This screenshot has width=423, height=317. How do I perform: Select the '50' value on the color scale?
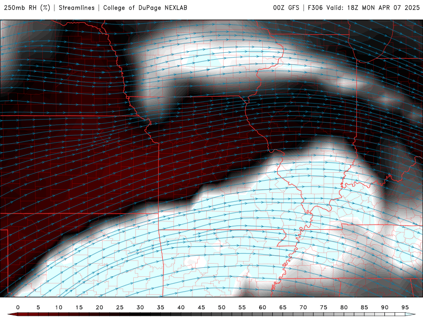222,307
